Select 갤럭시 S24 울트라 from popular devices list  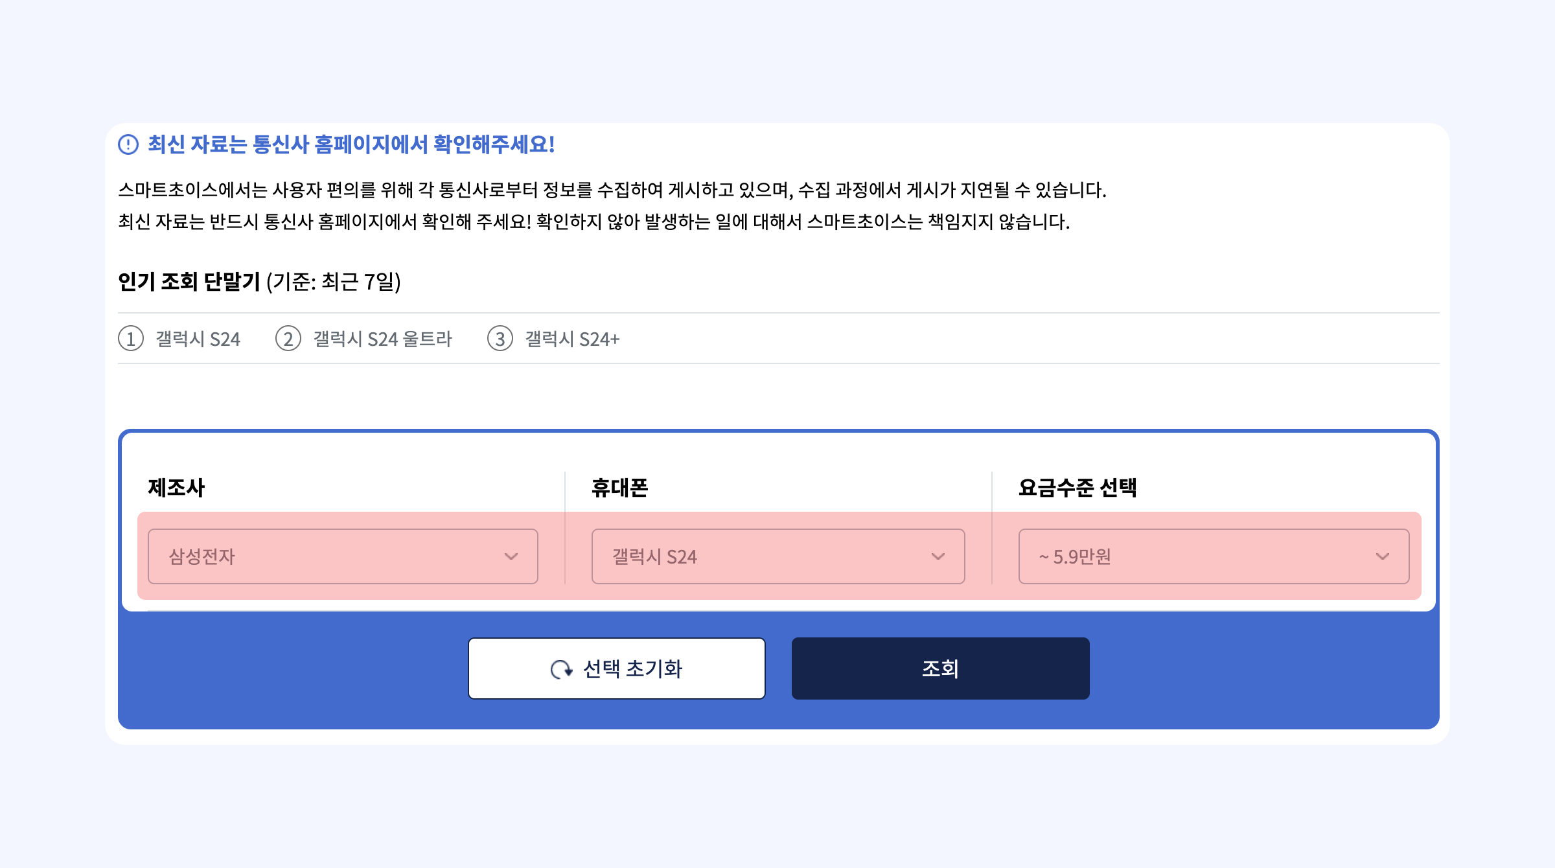383,338
